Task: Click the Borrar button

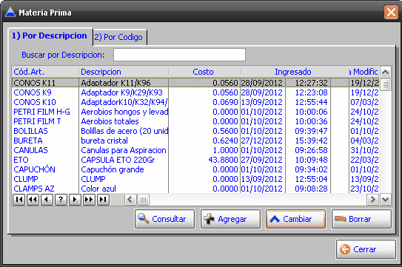Action: pyautogui.click(x=361, y=219)
